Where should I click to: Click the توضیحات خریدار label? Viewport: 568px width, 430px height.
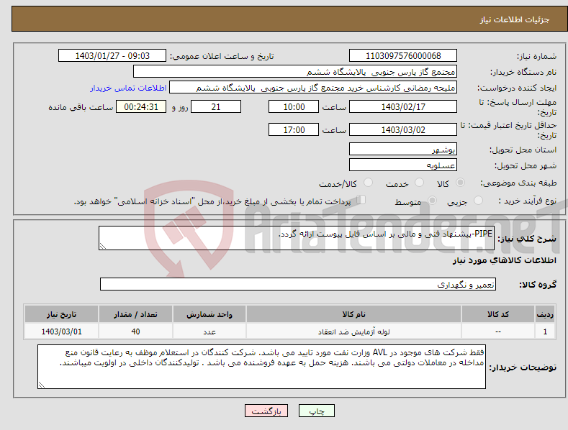[523, 367]
